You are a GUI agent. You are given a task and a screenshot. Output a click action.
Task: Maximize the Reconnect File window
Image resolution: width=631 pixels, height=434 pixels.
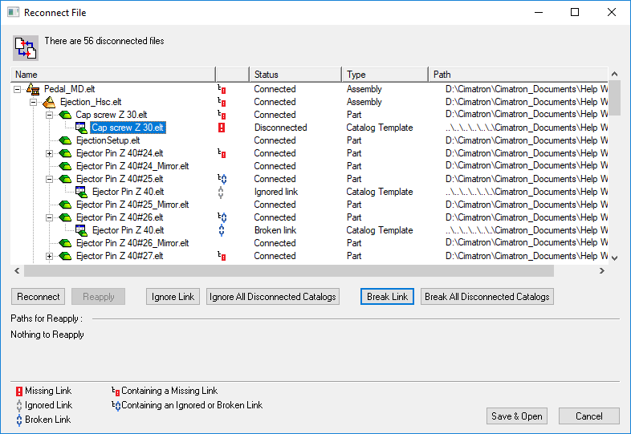(x=575, y=13)
